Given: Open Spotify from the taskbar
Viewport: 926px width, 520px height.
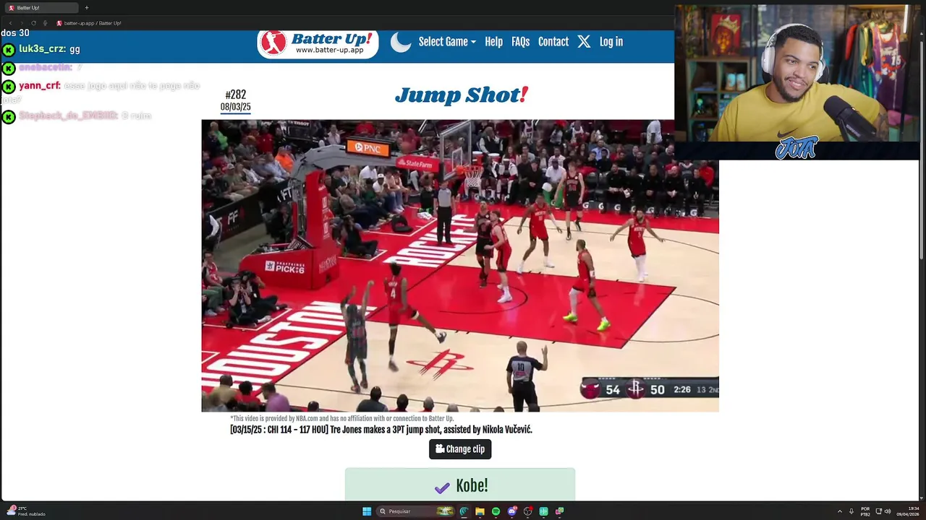Looking at the screenshot, I should click(x=496, y=511).
